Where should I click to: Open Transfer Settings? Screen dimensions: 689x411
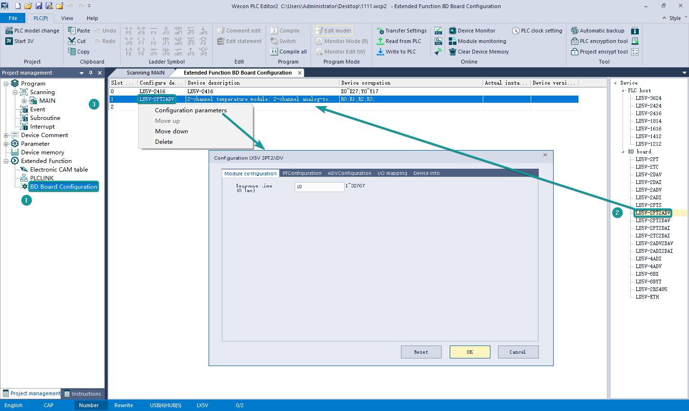click(x=401, y=31)
